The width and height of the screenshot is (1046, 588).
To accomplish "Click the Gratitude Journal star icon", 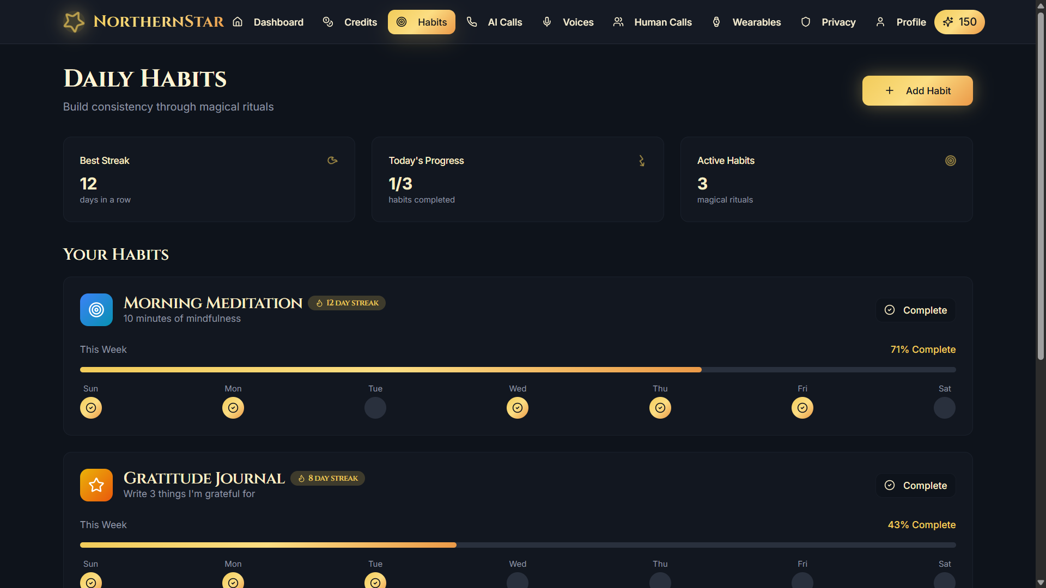I will (x=96, y=485).
